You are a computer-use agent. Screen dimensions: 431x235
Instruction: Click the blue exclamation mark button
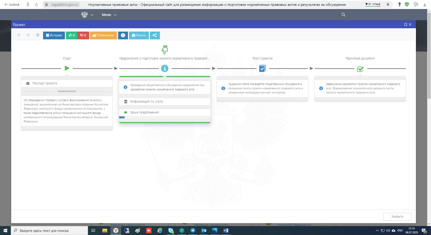click(123, 35)
